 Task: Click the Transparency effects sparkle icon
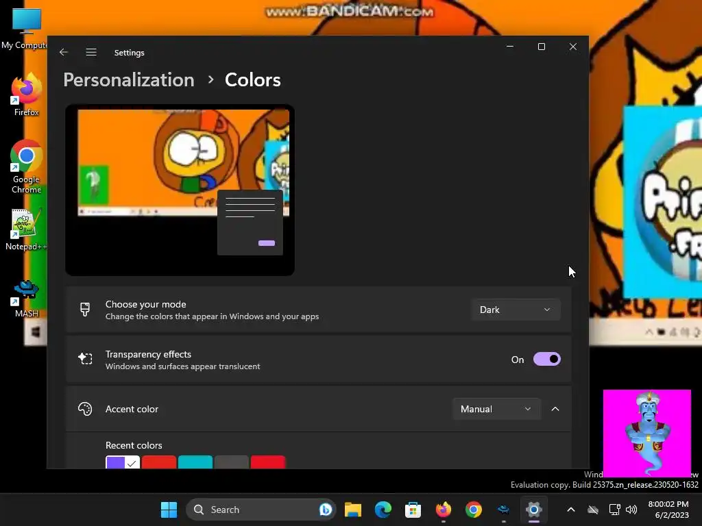coord(84,359)
